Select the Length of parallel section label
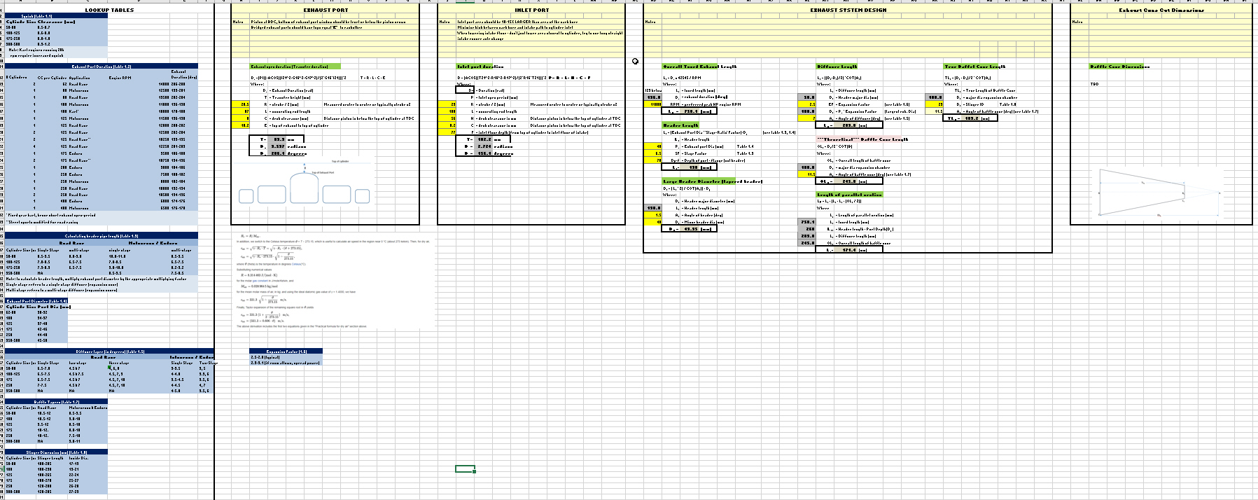 pyautogui.click(x=849, y=195)
